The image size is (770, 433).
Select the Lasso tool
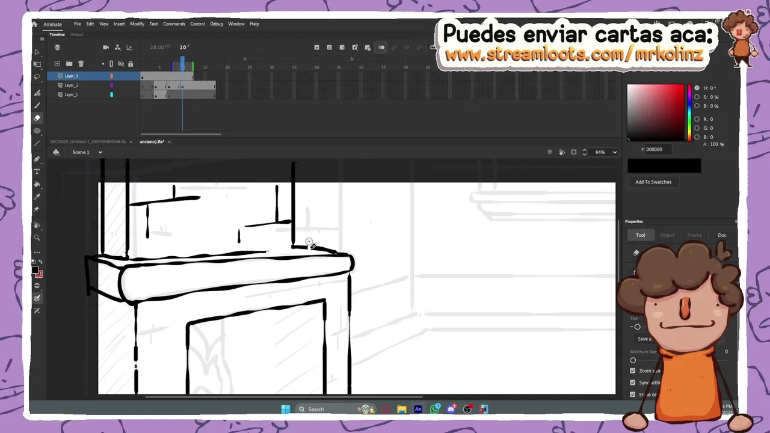pos(37,77)
